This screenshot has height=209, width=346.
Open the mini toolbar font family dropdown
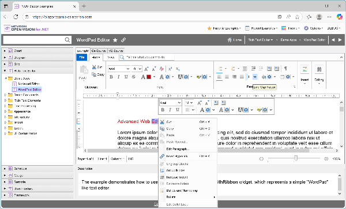(179, 103)
